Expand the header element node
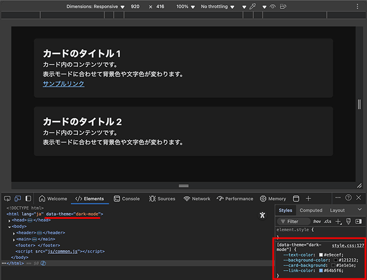Viewport: 367px width, 280px height. point(14,233)
